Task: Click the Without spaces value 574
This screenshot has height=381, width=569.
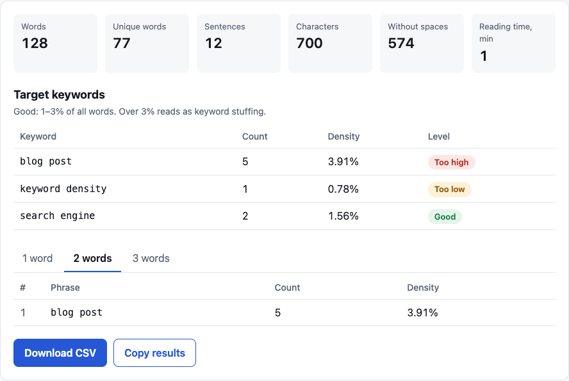Action: [x=401, y=44]
